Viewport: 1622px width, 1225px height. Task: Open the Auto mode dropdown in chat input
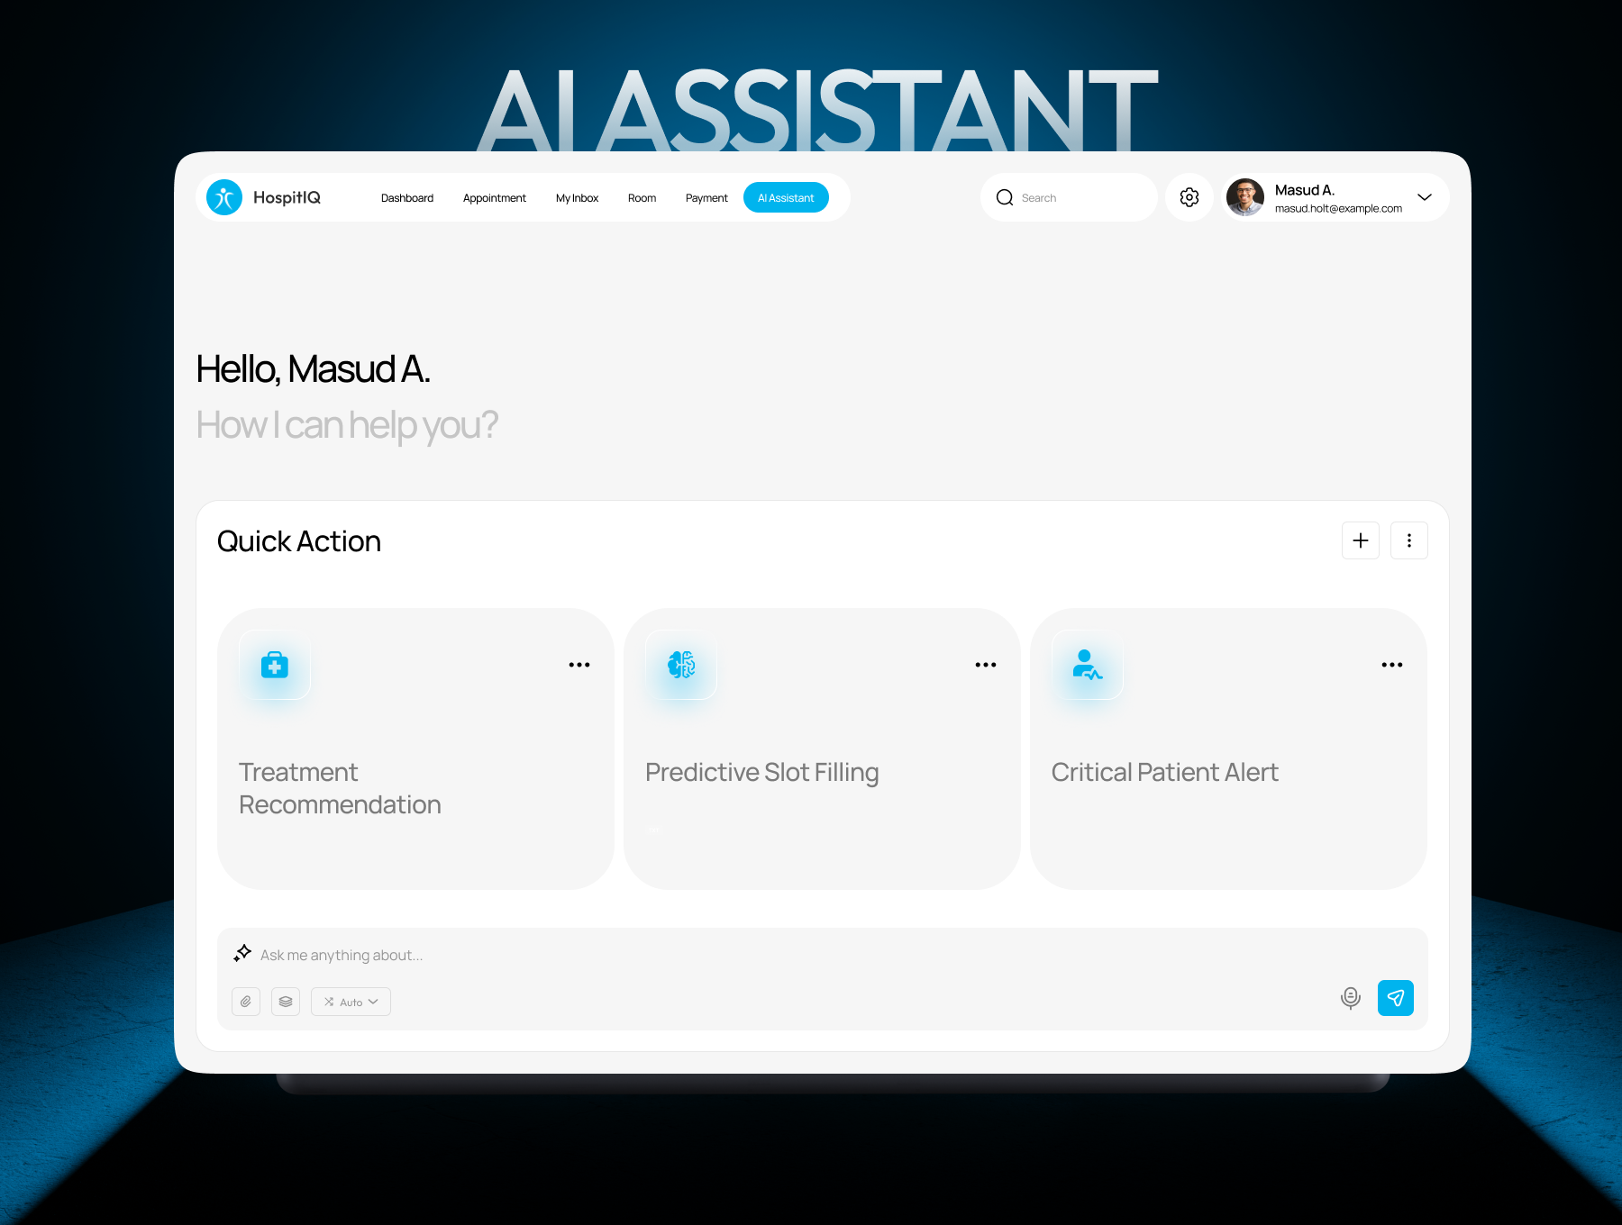pos(351,1001)
